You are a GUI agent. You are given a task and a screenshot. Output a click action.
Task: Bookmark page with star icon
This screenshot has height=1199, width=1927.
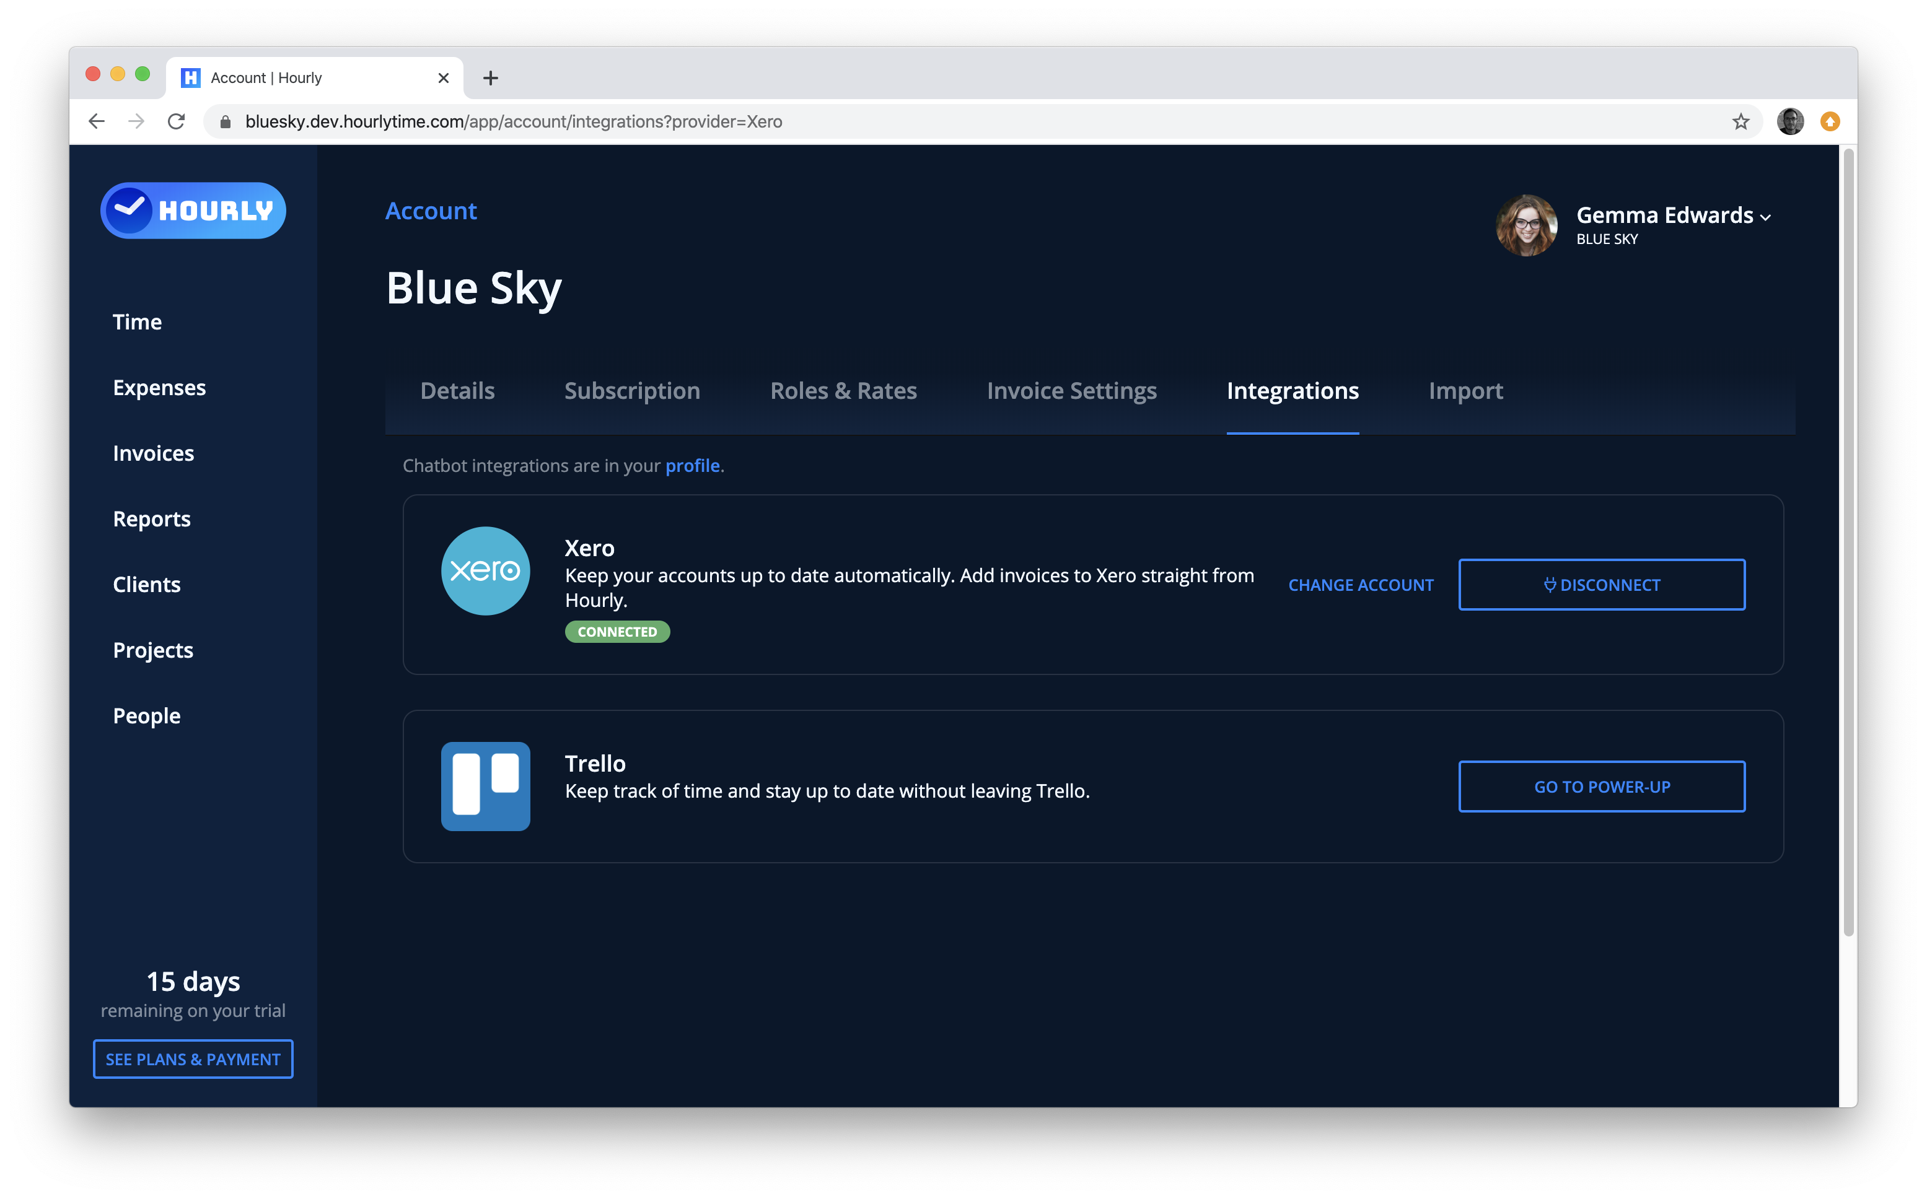pyautogui.click(x=1740, y=121)
